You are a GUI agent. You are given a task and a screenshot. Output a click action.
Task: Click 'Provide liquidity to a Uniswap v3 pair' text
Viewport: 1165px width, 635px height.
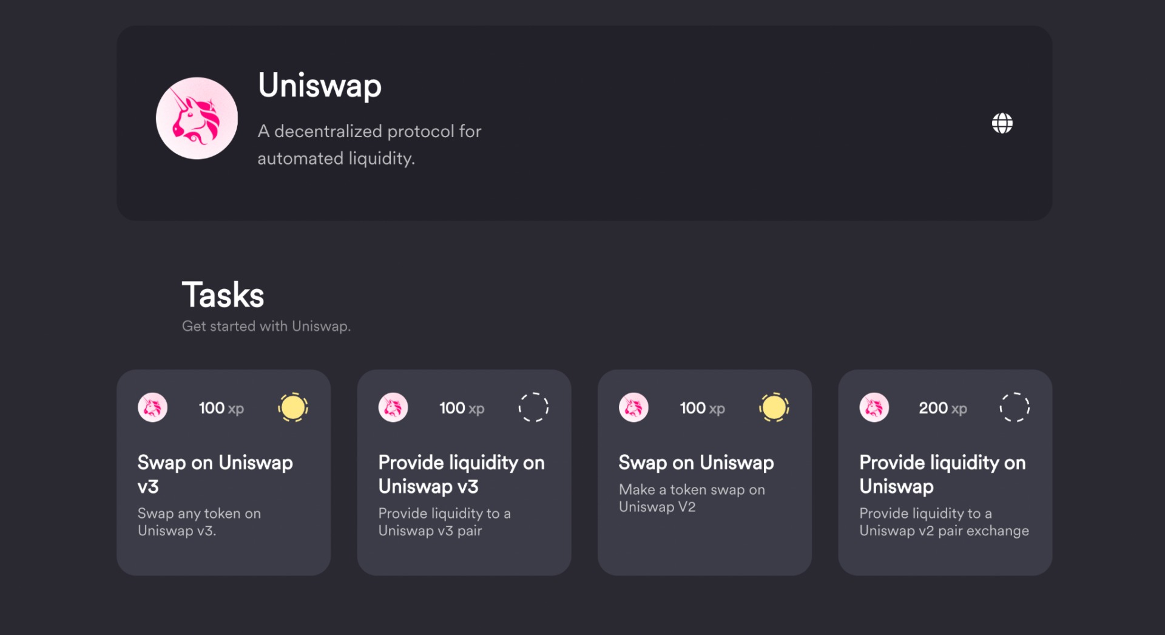click(444, 522)
